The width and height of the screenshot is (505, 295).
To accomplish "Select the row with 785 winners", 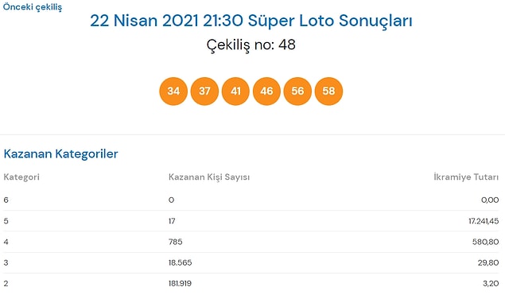I will point(251,242).
